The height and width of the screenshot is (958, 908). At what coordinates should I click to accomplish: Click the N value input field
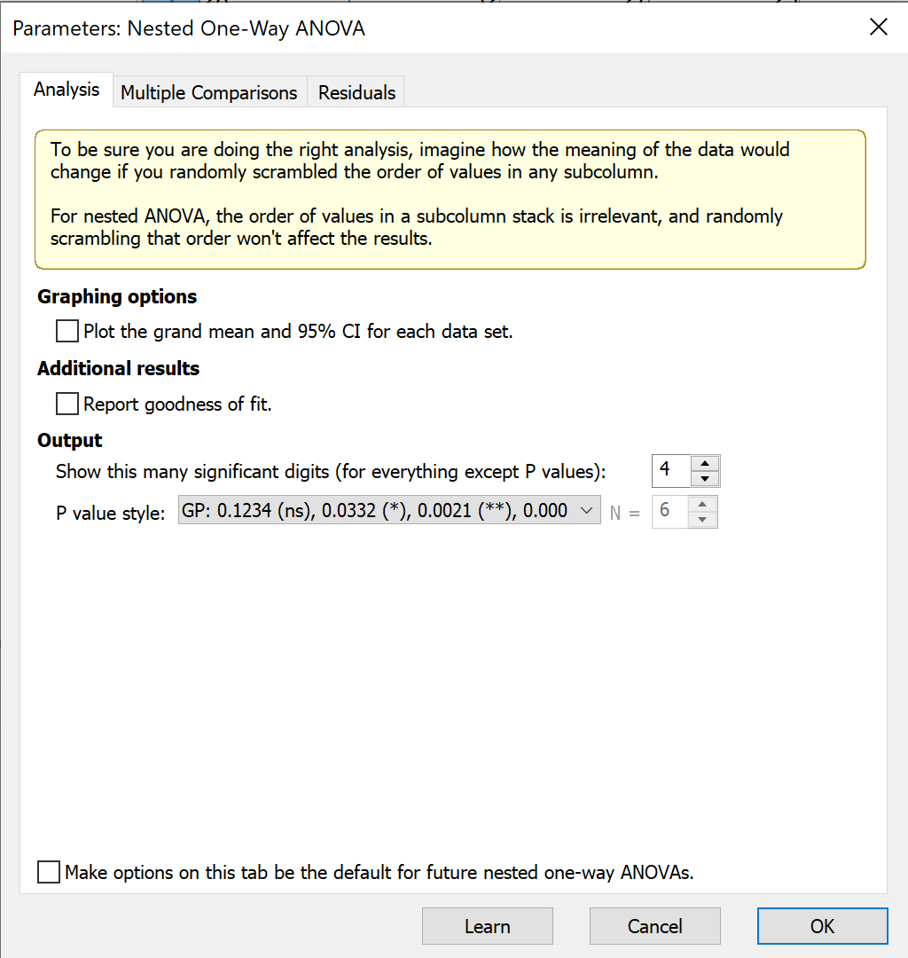click(x=669, y=512)
